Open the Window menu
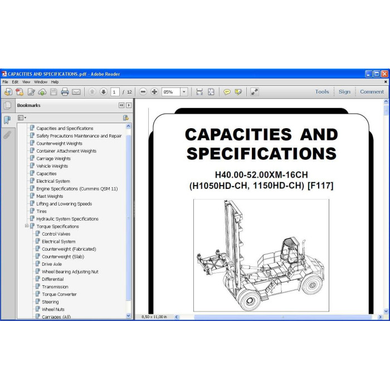 (x=41, y=82)
